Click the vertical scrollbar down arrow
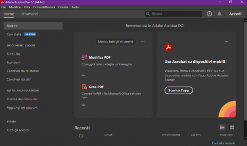Screen dimensions: 247x146 245,138
